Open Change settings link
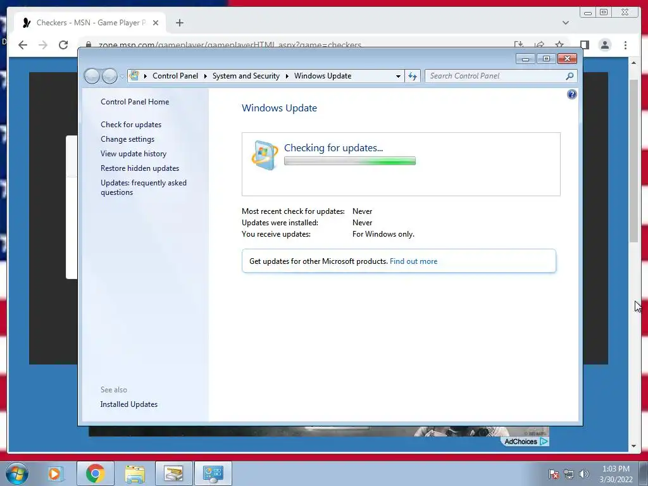 pyautogui.click(x=127, y=139)
